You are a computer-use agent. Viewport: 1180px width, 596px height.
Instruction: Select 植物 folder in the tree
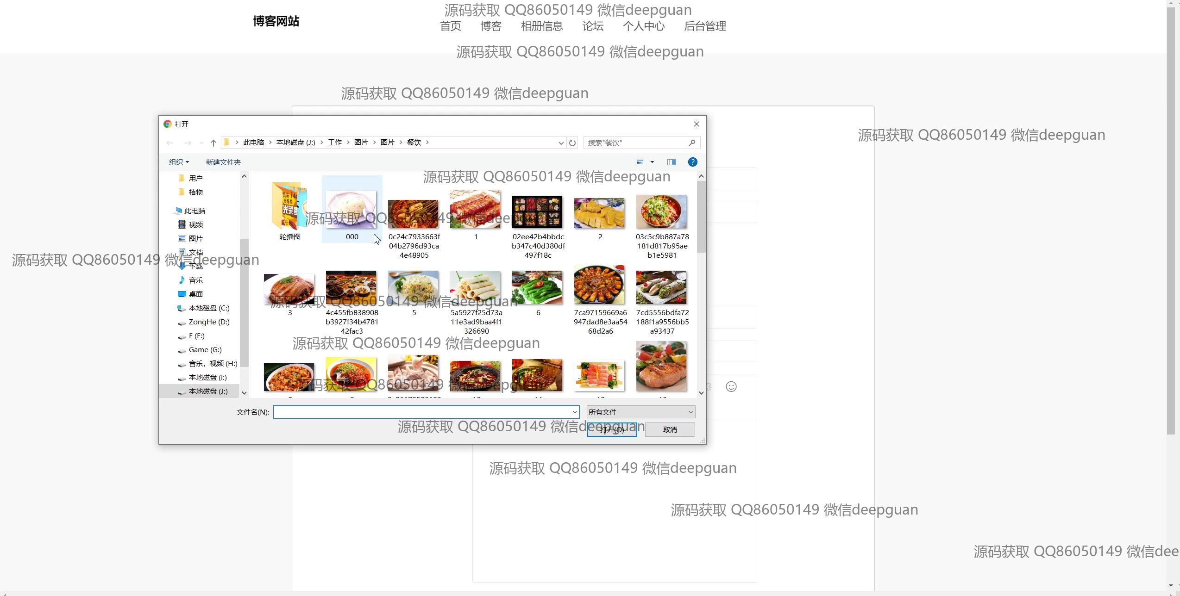click(x=195, y=192)
